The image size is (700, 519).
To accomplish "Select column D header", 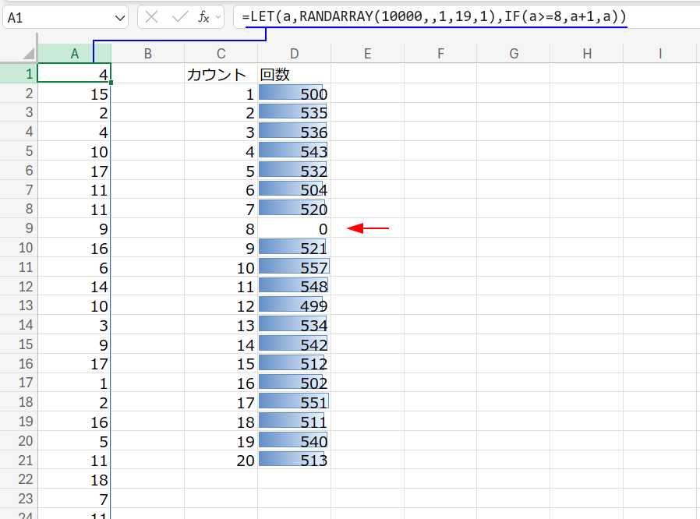I will 294,53.
